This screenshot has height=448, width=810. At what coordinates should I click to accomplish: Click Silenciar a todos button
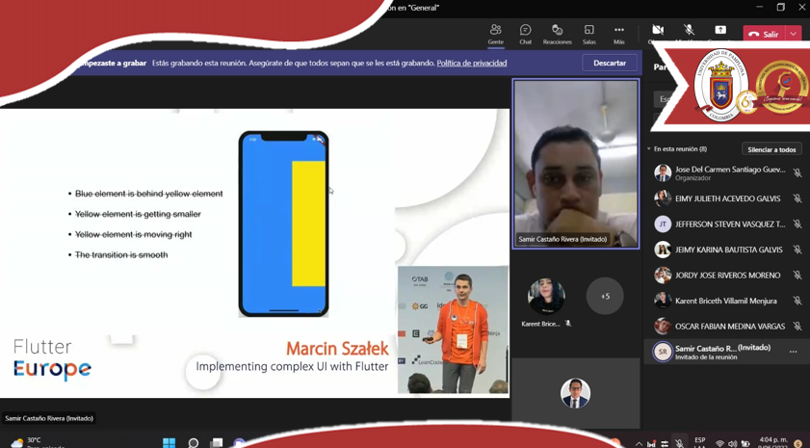[x=771, y=149]
